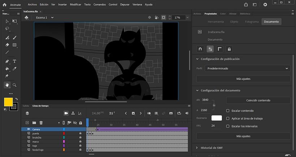Open the Perfil Predeterminado dropdown
Screen dimensions: 296x157
point(248,69)
